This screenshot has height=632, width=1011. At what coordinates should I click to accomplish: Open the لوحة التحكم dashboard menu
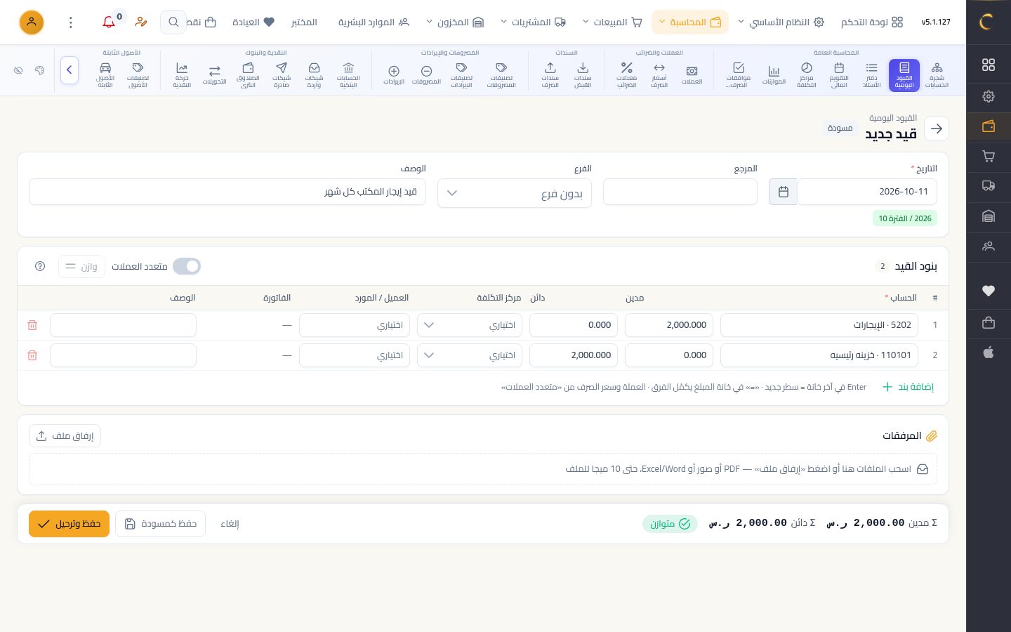click(x=872, y=22)
